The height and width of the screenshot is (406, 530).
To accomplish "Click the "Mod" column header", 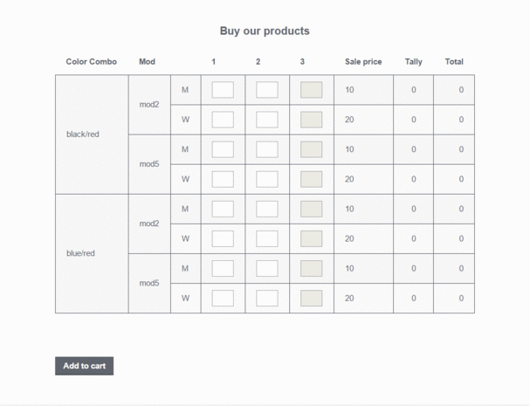I will (x=147, y=61).
